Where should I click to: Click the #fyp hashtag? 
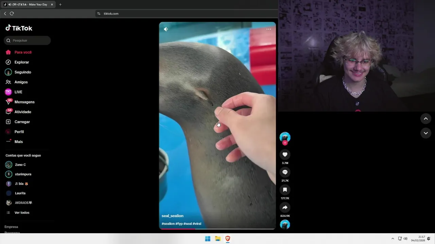pos(179,224)
